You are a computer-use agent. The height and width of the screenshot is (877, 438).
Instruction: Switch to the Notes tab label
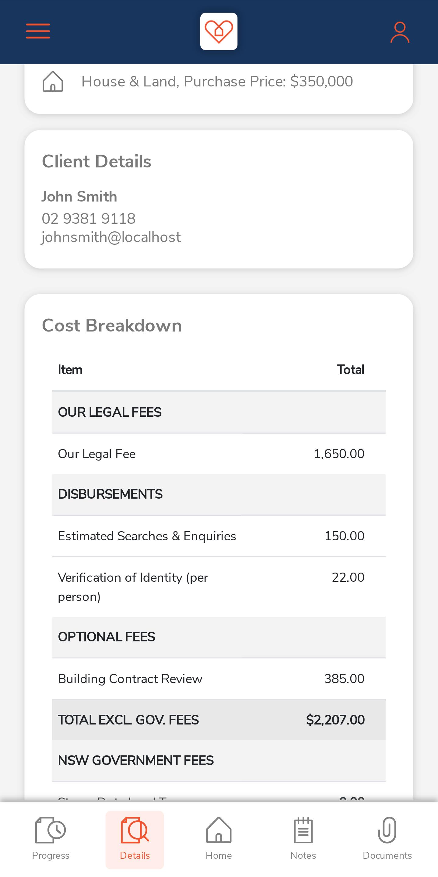coord(303,856)
